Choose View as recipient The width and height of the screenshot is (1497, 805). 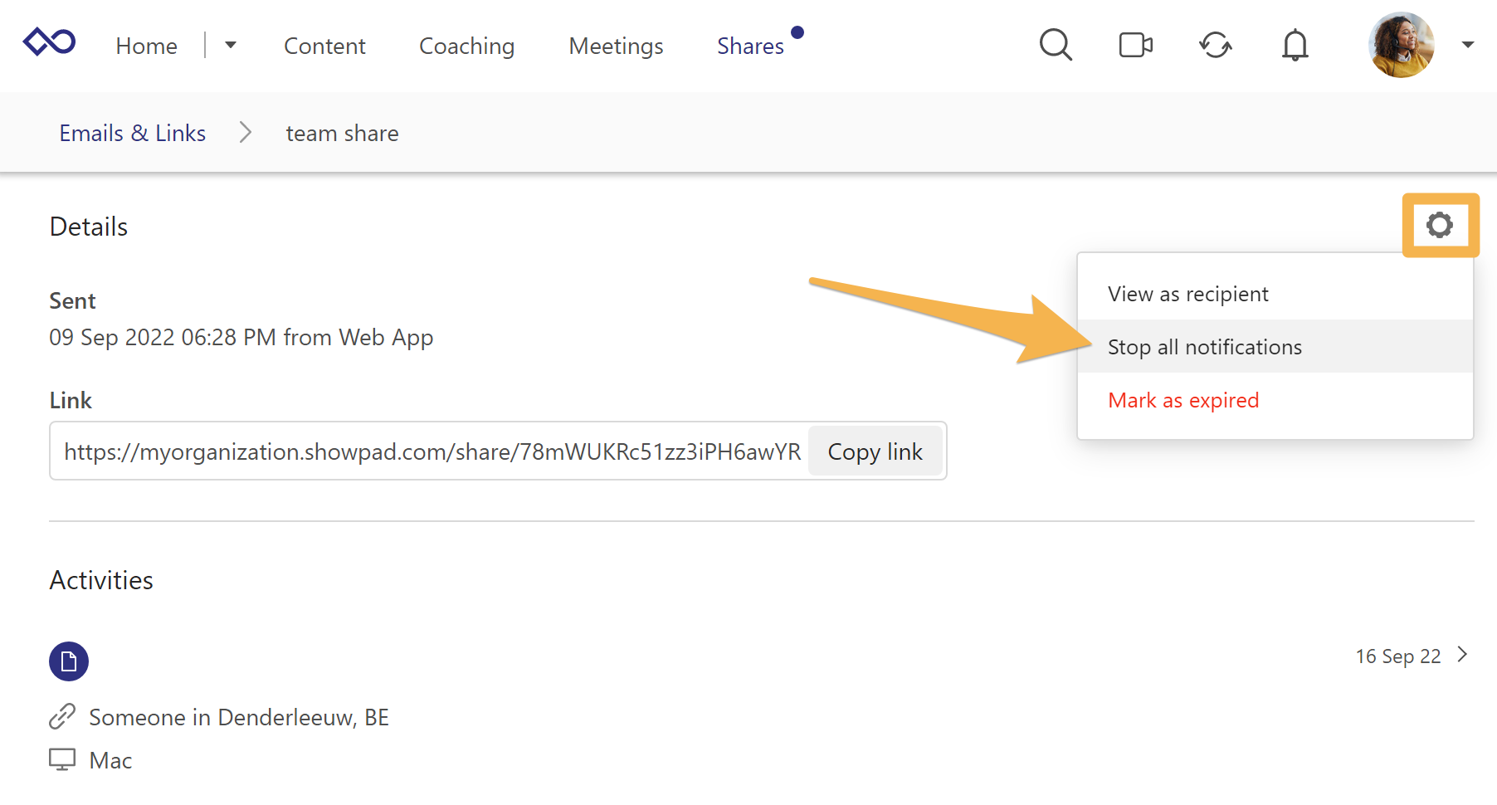(x=1275, y=294)
